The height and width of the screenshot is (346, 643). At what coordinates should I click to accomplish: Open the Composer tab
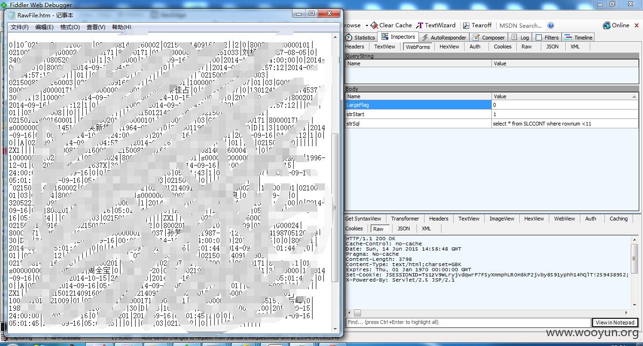[489, 37]
